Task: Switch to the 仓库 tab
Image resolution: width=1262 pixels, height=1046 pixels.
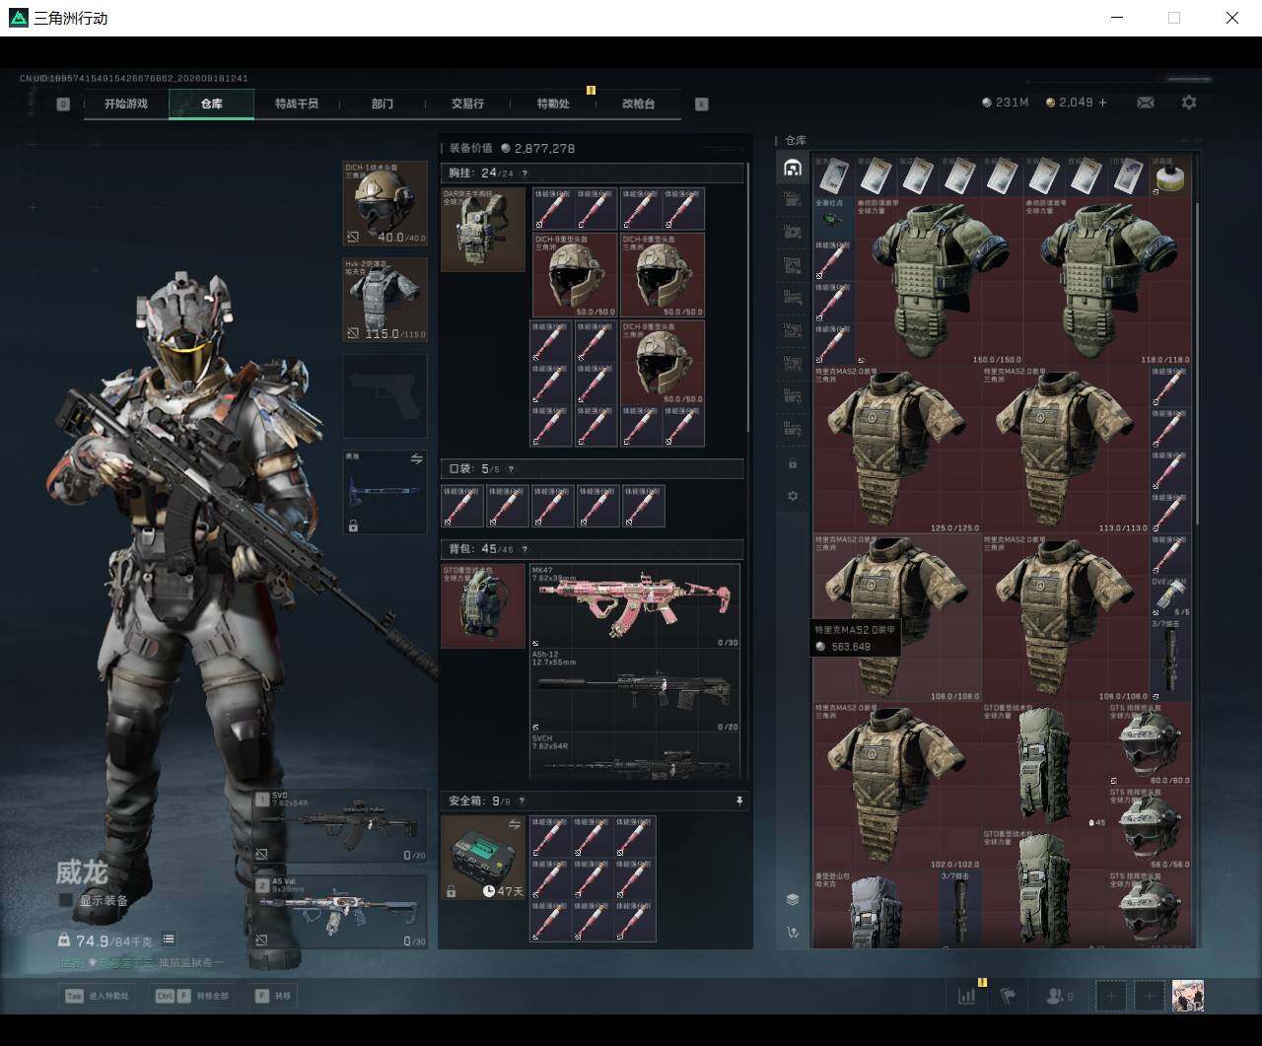Action: [211, 104]
